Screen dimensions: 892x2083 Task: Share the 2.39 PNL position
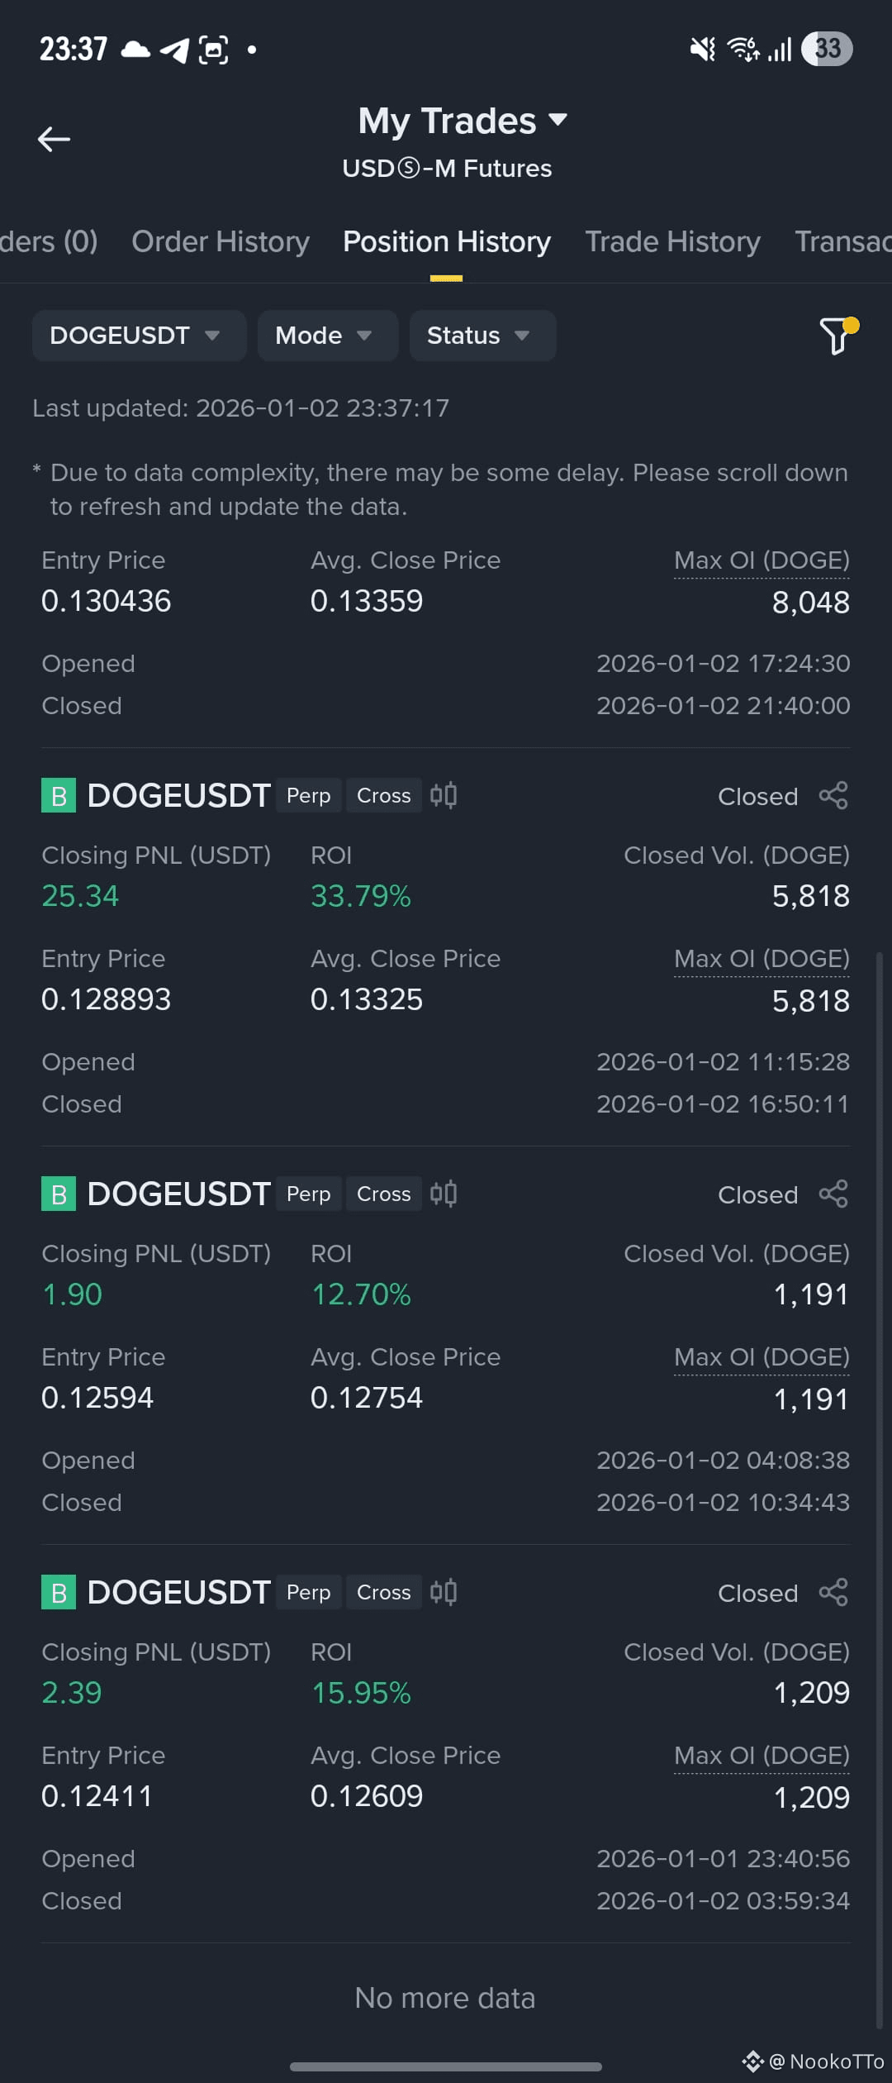point(833,1593)
